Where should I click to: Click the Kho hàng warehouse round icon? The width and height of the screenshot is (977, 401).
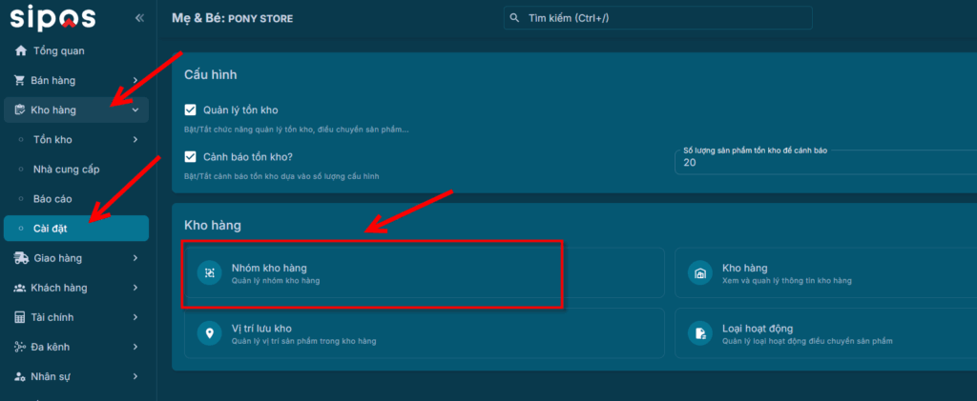[x=699, y=272]
